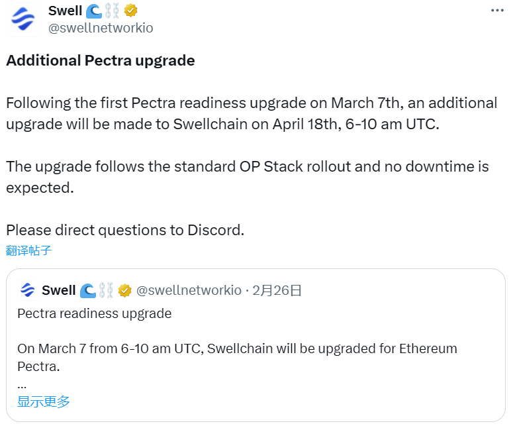Click the small Swell avatar in quoted post
Screen dimensions: 513x426
[28, 290]
